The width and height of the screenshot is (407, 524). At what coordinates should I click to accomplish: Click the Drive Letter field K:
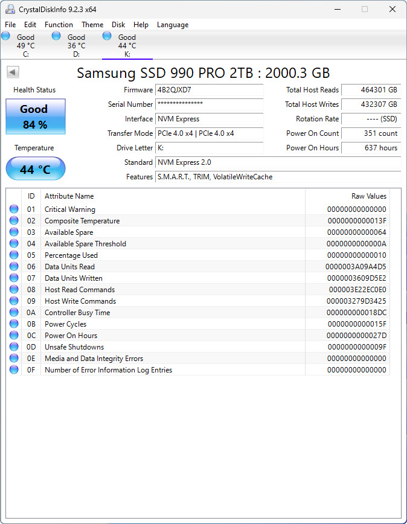click(x=209, y=148)
